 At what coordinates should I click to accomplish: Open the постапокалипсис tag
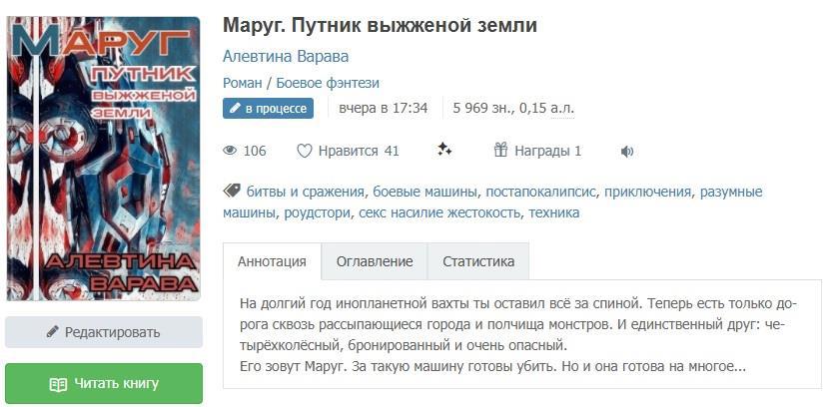(x=540, y=192)
